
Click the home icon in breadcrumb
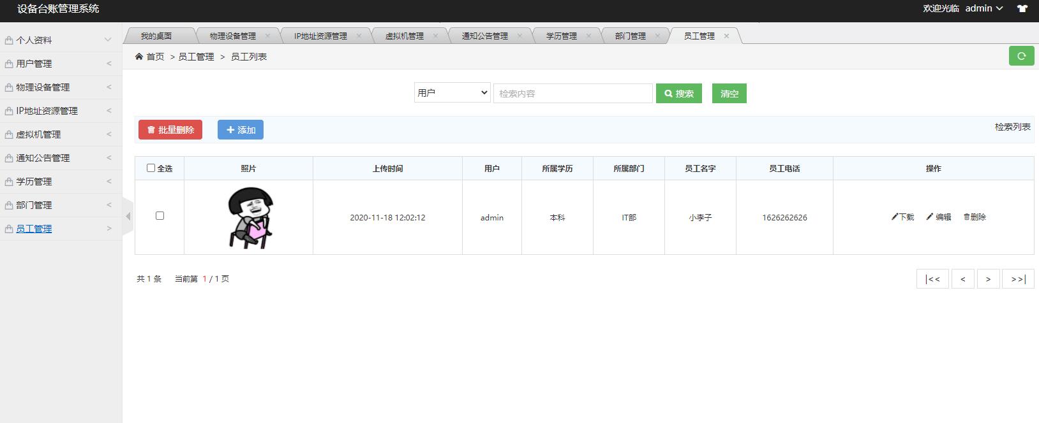click(139, 57)
